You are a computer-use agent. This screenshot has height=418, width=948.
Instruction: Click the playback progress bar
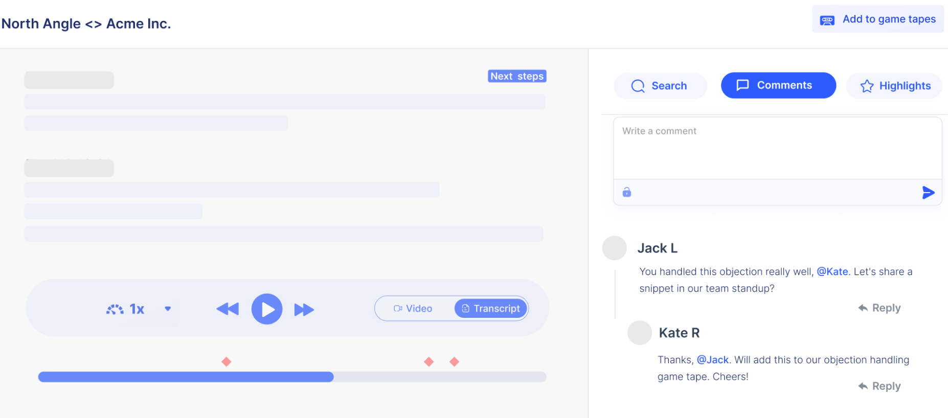click(x=292, y=377)
